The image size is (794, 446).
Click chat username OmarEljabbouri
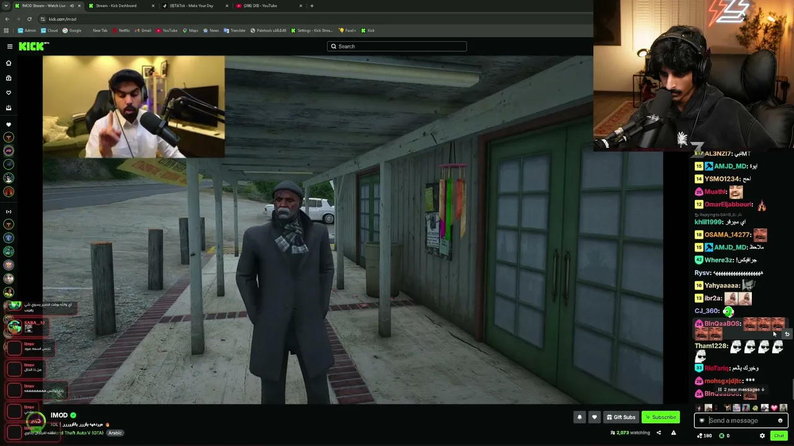point(728,204)
